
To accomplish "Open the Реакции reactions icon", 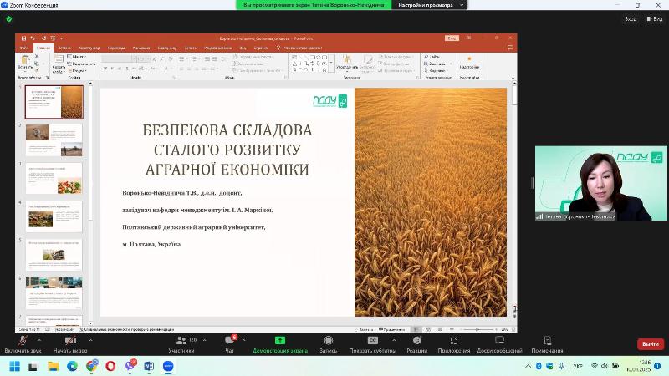I will (416, 341).
